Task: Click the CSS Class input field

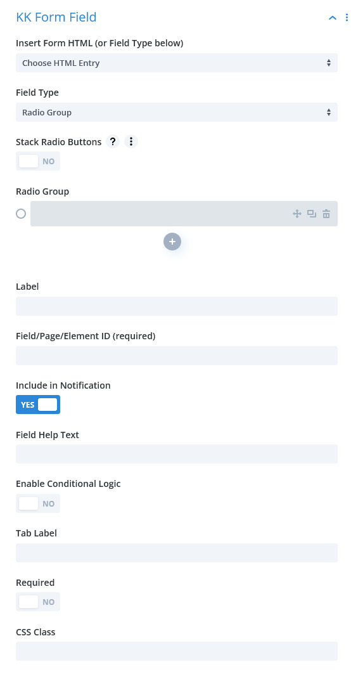Action: pyautogui.click(x=177, y=651)
